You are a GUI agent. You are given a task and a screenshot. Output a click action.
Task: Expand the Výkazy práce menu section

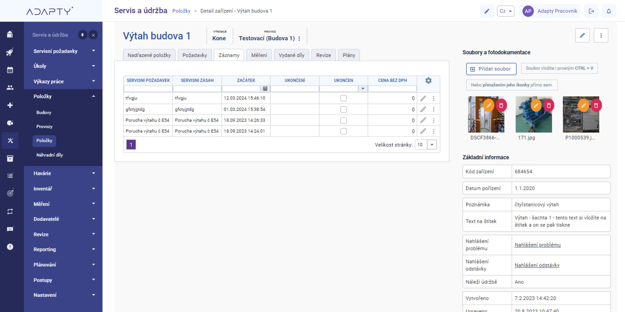[x=63, y=81]
